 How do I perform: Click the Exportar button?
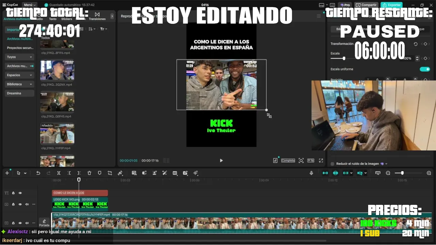pyautogui.click(x=391, y=5)
